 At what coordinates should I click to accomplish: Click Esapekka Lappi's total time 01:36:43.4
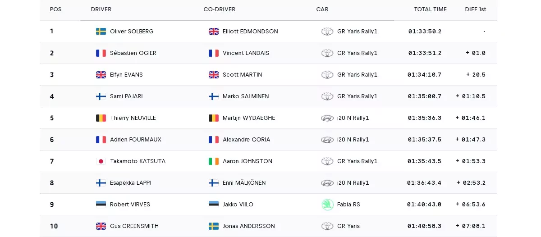(424, 183)
